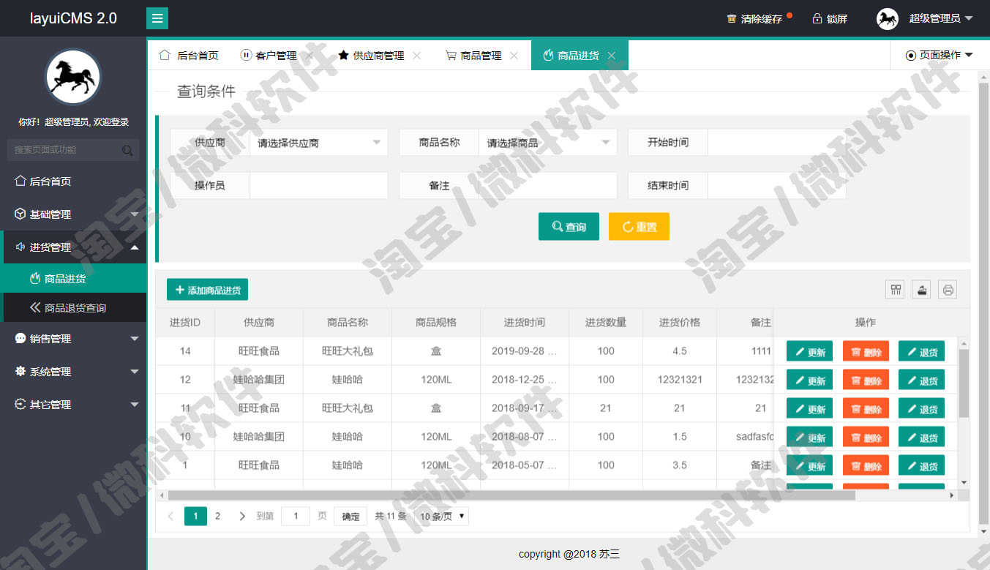Open the table column filter icon
This screenshot has height=570, width=990.
tap(896, 290)
